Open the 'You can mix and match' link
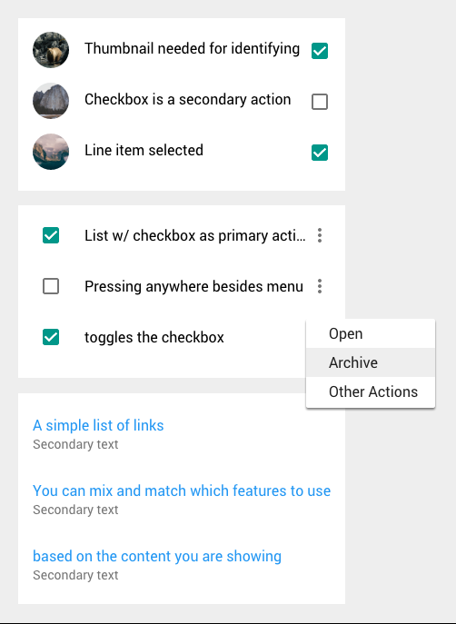 182,490
